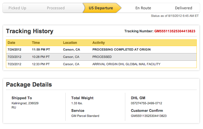This screenshot has width=203, height=129.
Task: Click the DHL GM number 057274755-2499-0712
Action: 146,103
